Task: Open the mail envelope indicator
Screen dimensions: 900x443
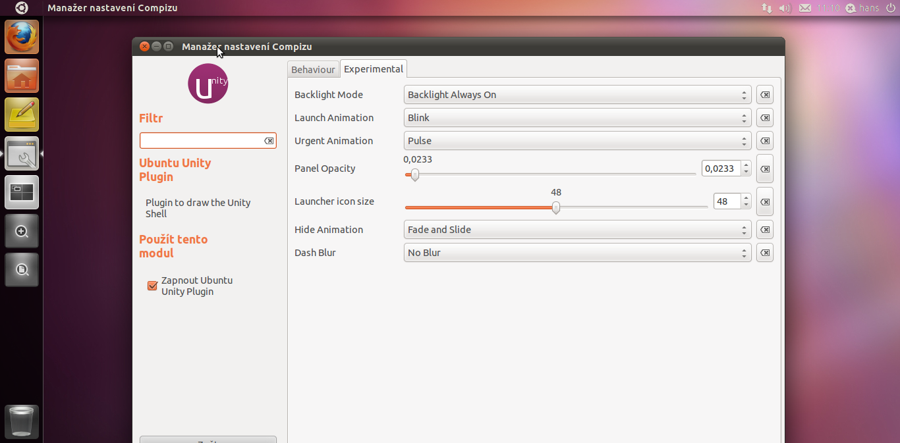Action: click(804, 8)
